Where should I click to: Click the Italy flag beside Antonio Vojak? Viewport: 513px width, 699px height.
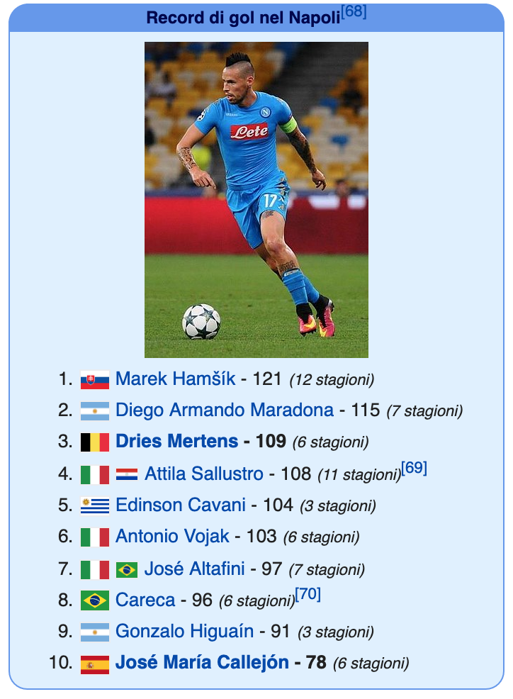click(94, 537)
